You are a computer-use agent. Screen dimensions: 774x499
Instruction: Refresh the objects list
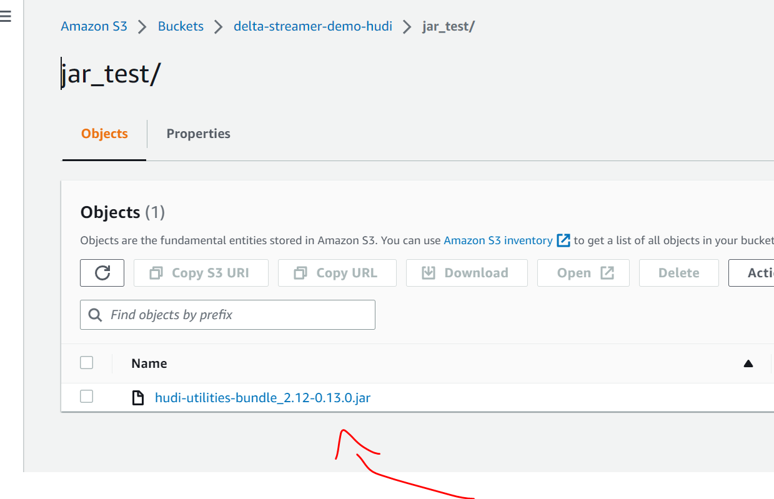(x=102, y=273)
